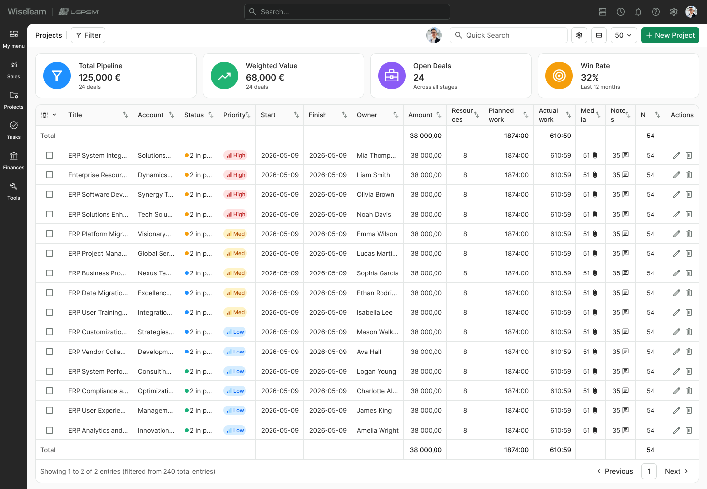Tick checkbox for ERP Software Dev... row

click(x=49, y=194)
